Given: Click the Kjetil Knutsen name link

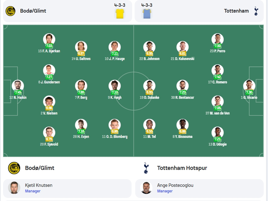Looking at the screenshot, I should [x=39, y=185].
